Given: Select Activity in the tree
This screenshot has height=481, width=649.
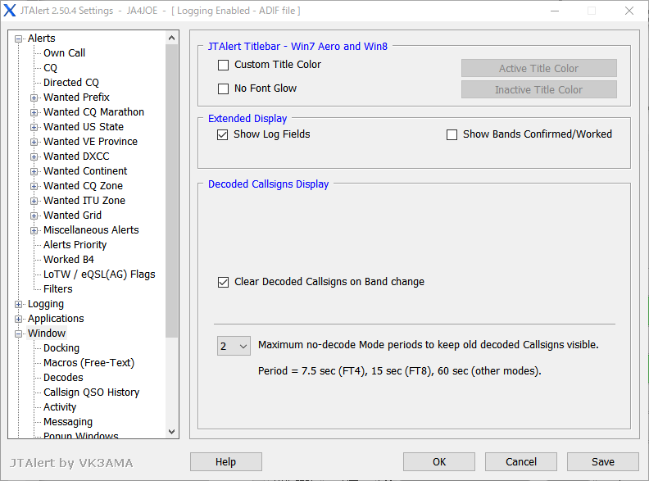Looking at the screenshot, I should 60,407.
